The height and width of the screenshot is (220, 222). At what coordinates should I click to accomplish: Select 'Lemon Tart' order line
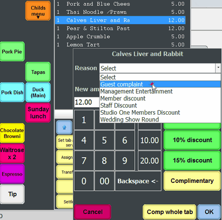pos(120,44)
